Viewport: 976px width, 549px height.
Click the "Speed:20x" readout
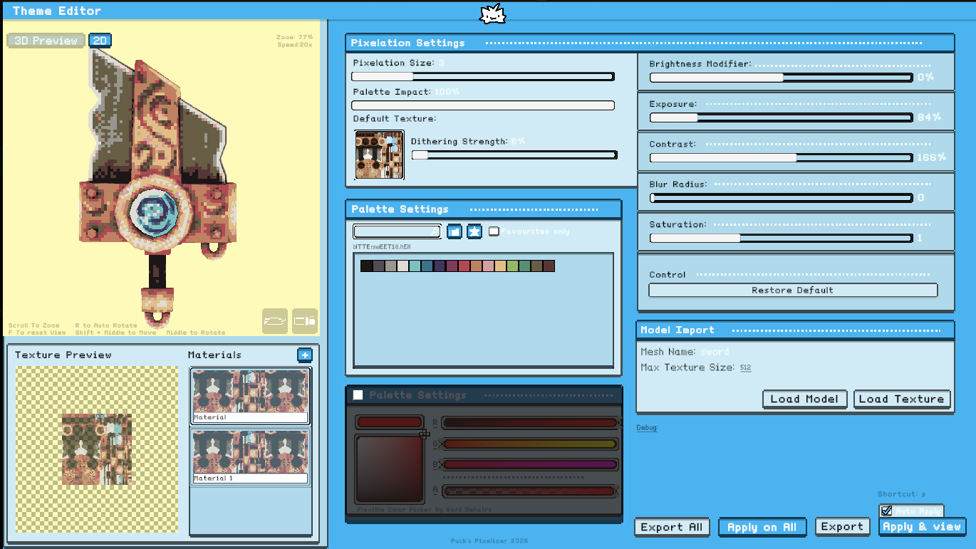click(294, 45)
